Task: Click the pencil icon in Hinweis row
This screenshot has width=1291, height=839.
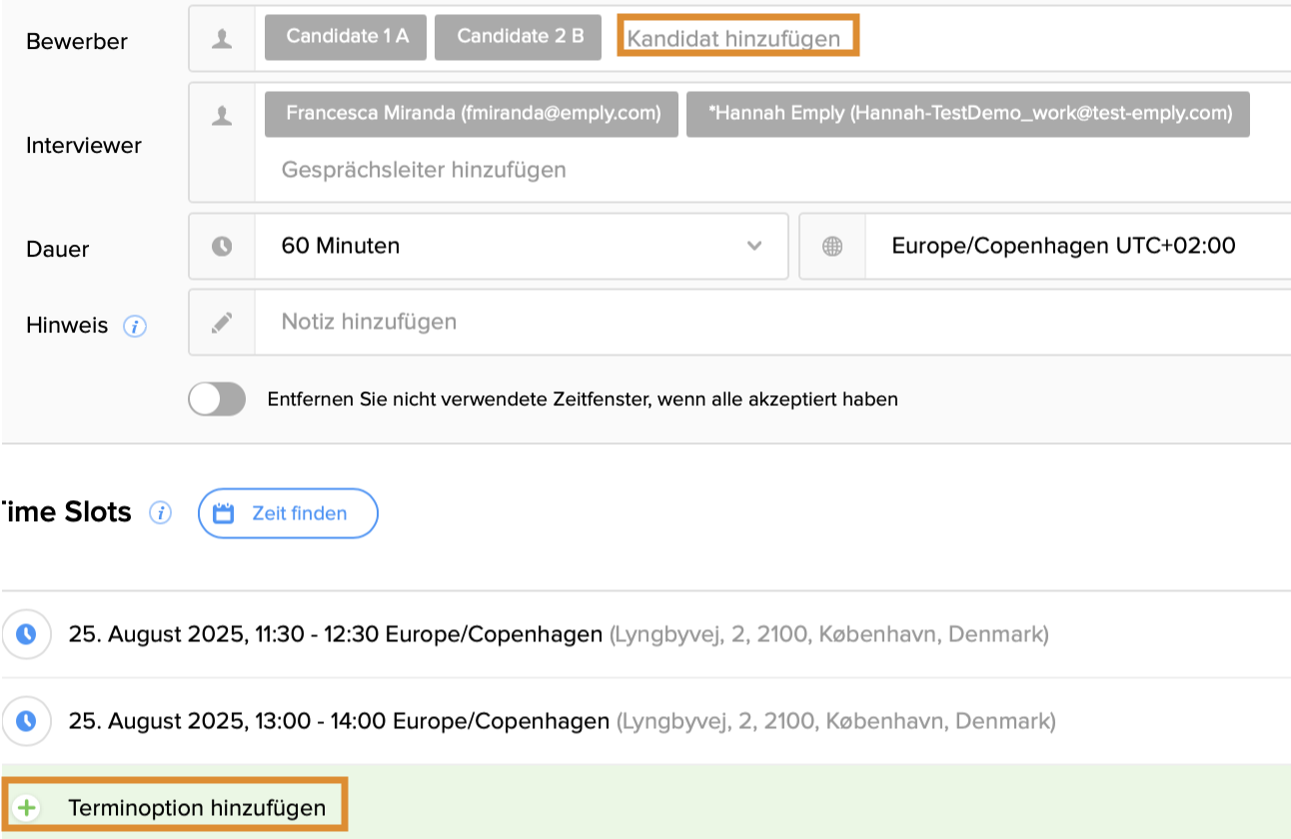Action: pyautogui.click(x=222, y=322)
